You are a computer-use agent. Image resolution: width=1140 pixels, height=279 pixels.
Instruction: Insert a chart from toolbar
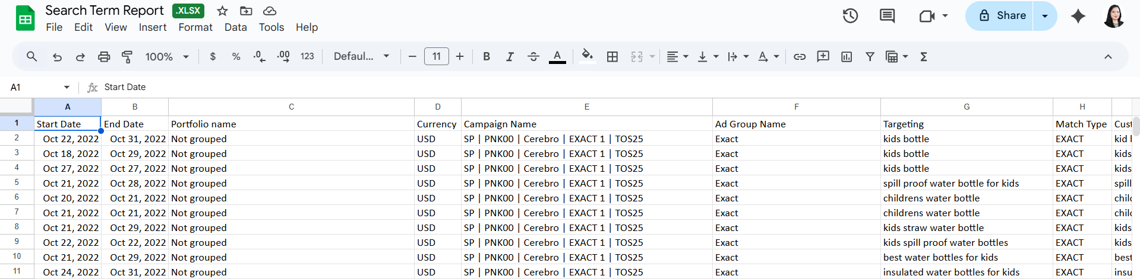[847, 57]
